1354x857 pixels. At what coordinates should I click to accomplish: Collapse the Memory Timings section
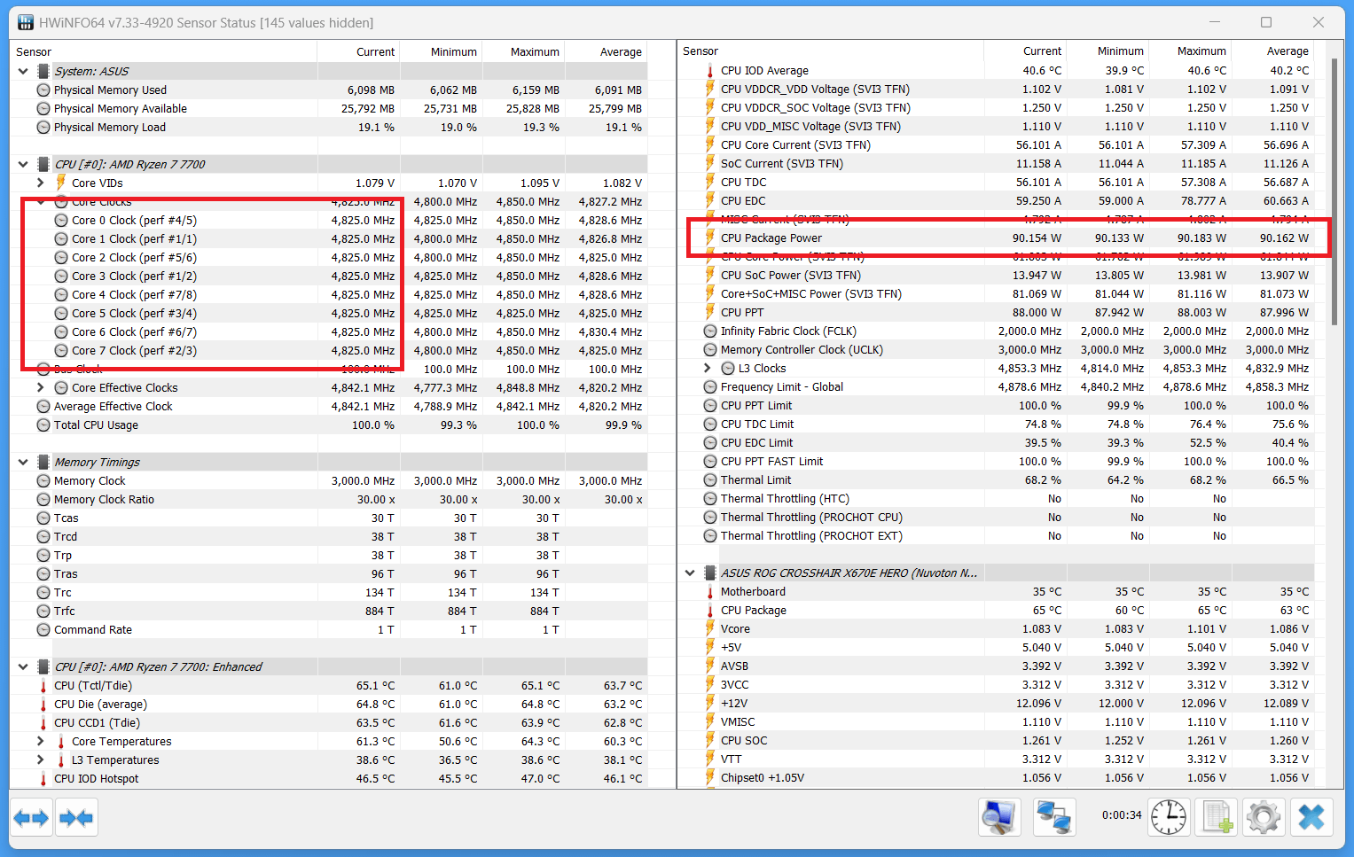point(23,462)
